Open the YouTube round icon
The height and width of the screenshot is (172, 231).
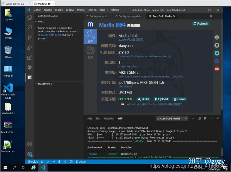click(217, 69)
